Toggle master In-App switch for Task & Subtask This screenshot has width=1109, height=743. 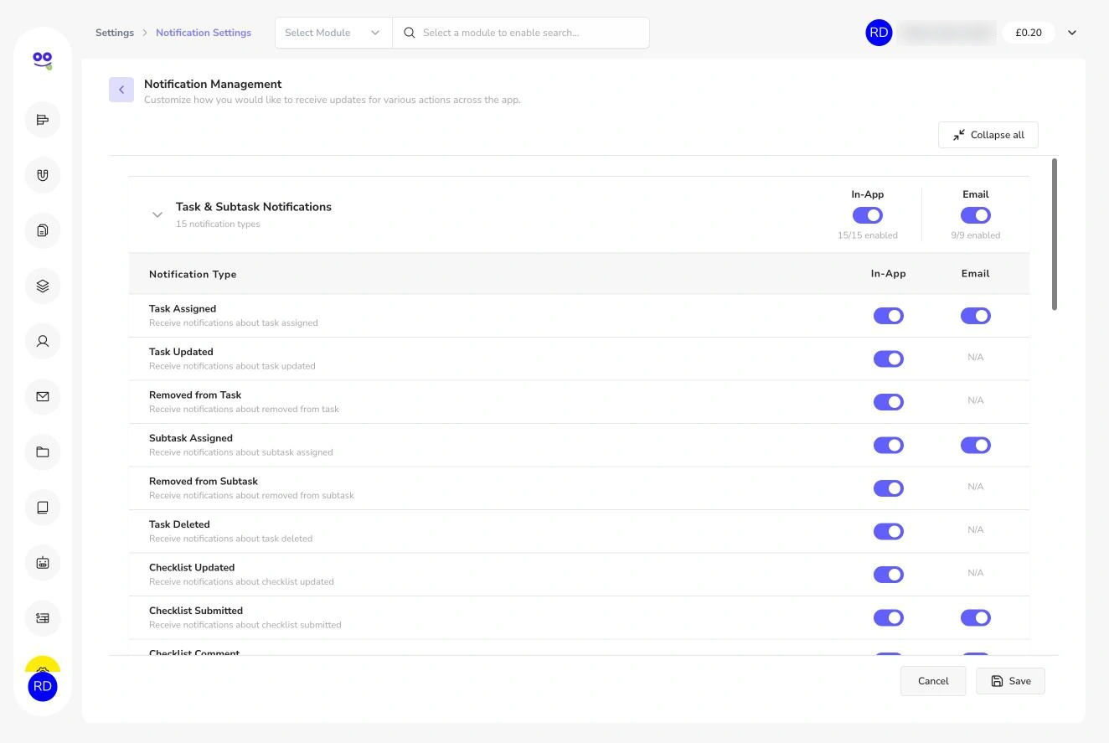868,215
